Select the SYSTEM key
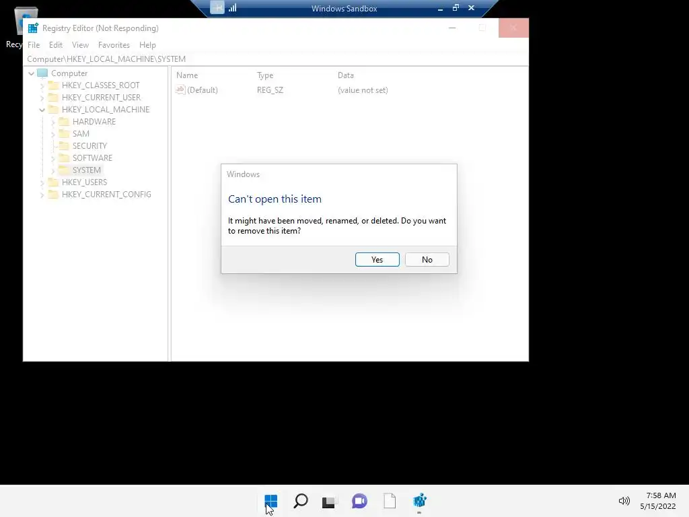The width and height of the screenshot is (689, 517). click(87, 170)
